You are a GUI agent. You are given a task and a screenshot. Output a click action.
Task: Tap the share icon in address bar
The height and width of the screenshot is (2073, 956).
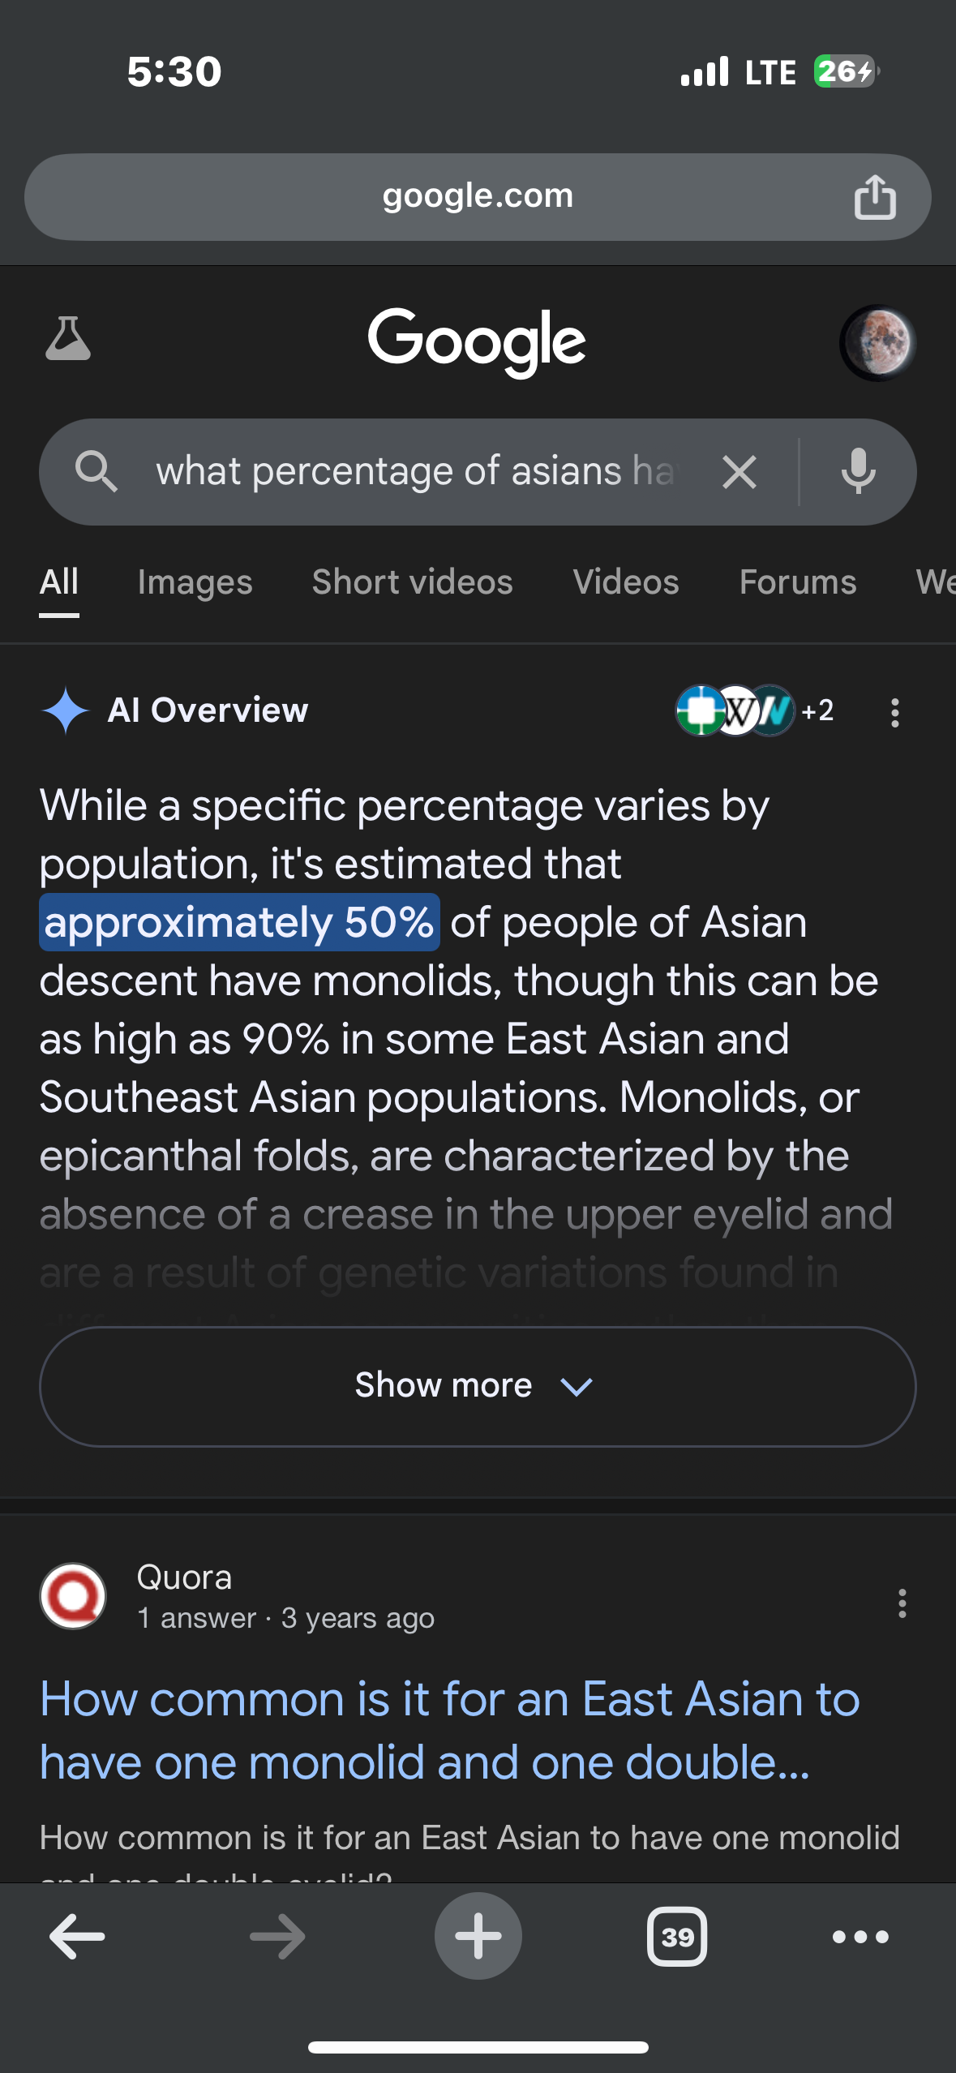(x=875, y=197)
